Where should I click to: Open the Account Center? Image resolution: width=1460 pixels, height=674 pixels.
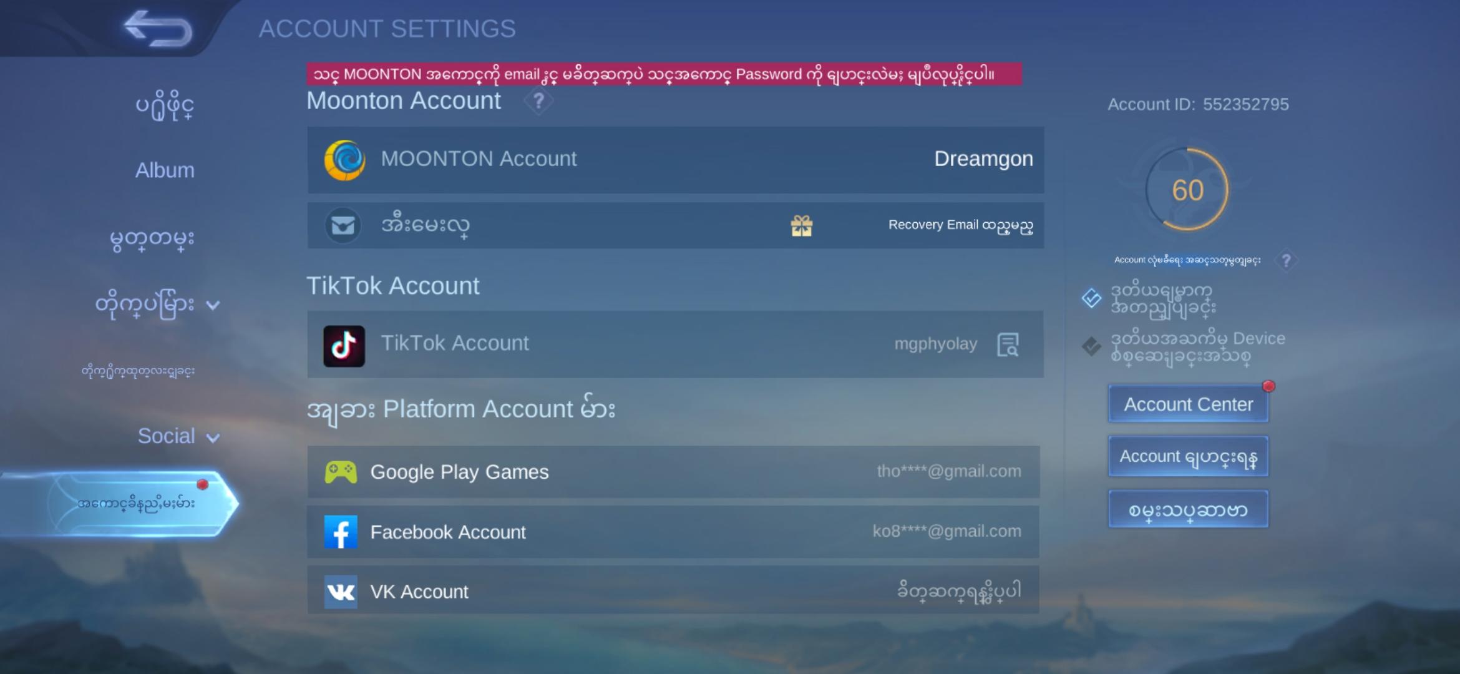click(x=1187, y=403)
